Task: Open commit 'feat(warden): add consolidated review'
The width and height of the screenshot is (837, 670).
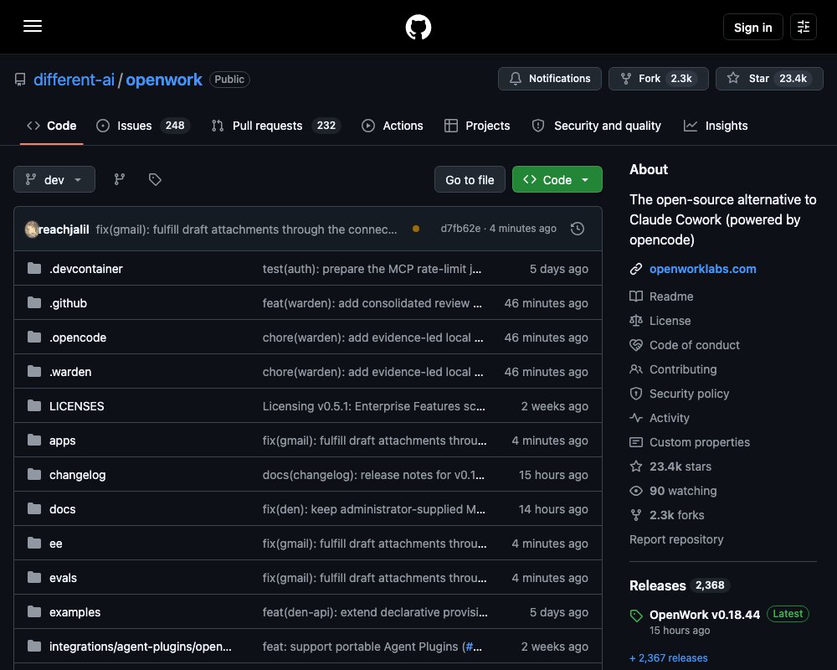Action: point(372,303)
